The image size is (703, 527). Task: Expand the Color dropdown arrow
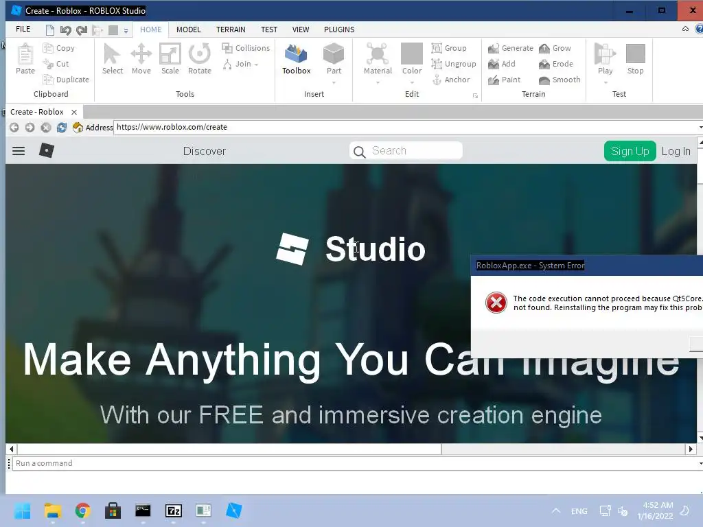coord(412,82)
